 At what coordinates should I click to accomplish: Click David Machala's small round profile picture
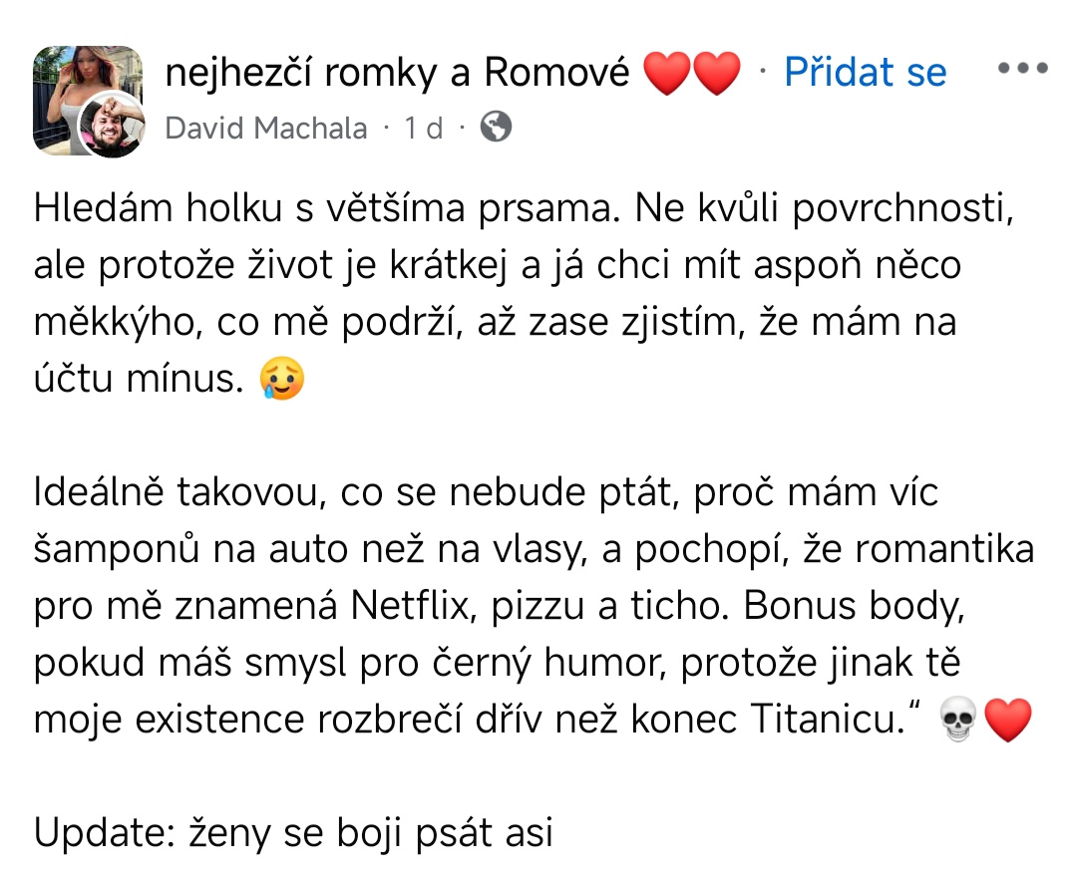pos(113,126)
